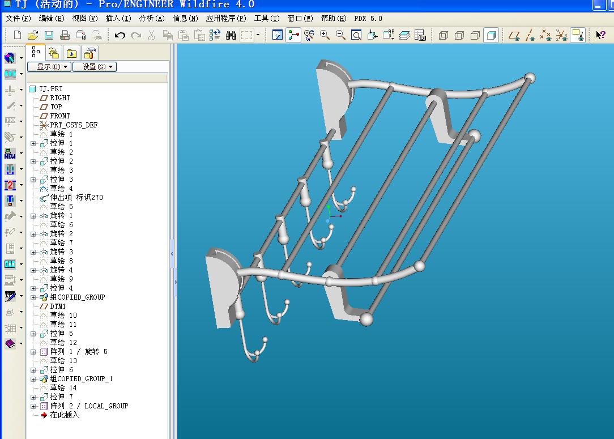Zoom out with the minus magnifier

click(340, 35)
